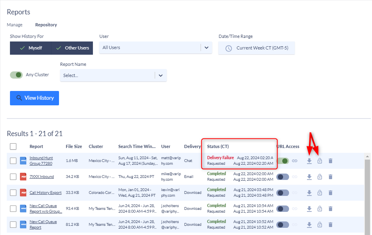Open the All Users dropdown
The image size is (372, 235).
coord(155,48)
